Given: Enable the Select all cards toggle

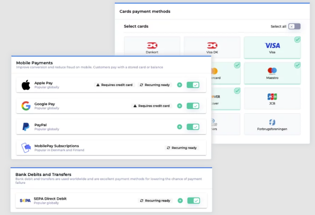Looking at the screenshot, I should (295, 26).
